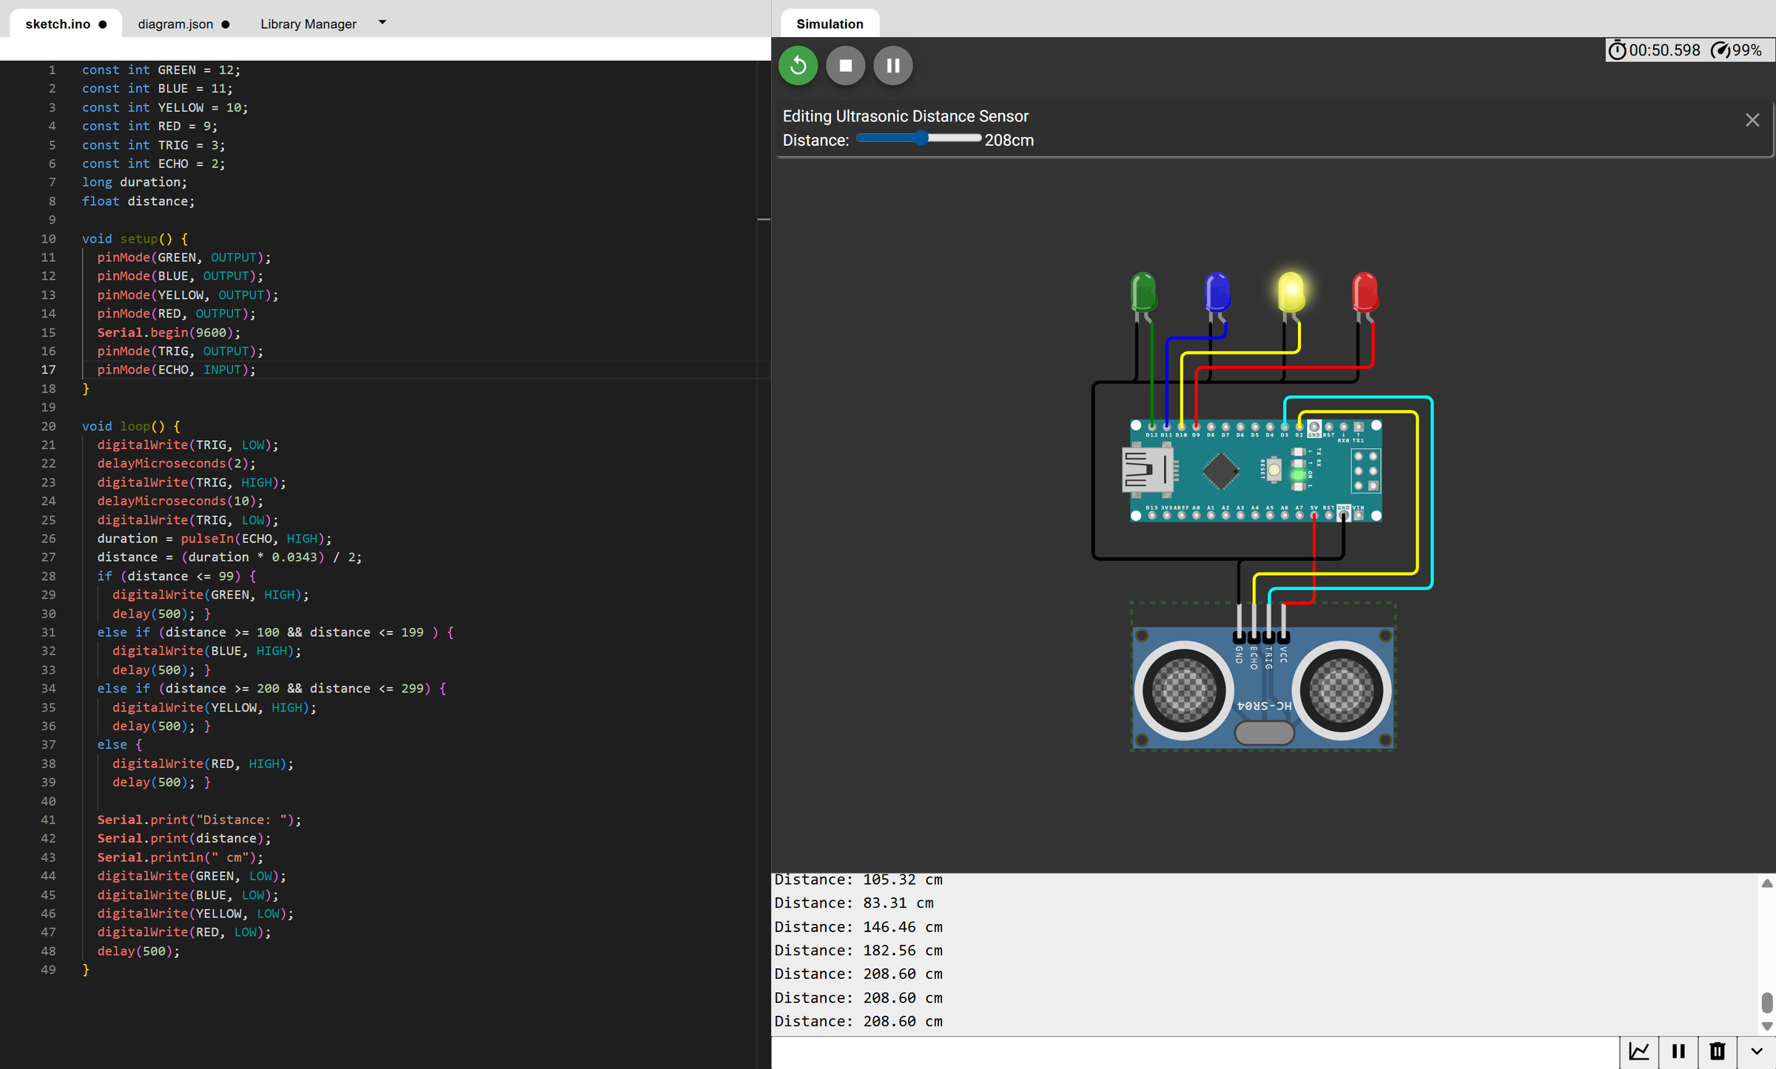
Task: Close the Ultrasonic Distance Sensor editor
Action: tap(1752, 119)
